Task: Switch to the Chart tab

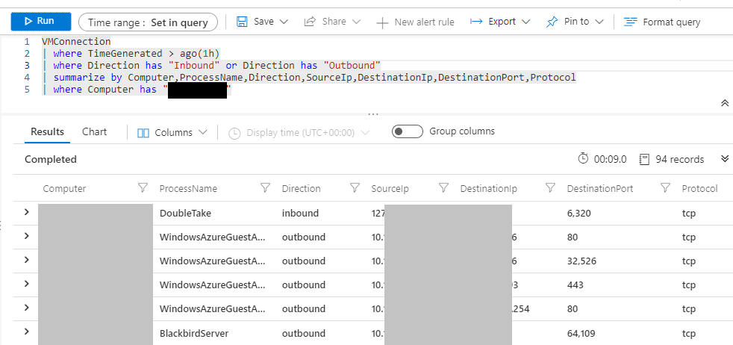Action: point(94,132)
